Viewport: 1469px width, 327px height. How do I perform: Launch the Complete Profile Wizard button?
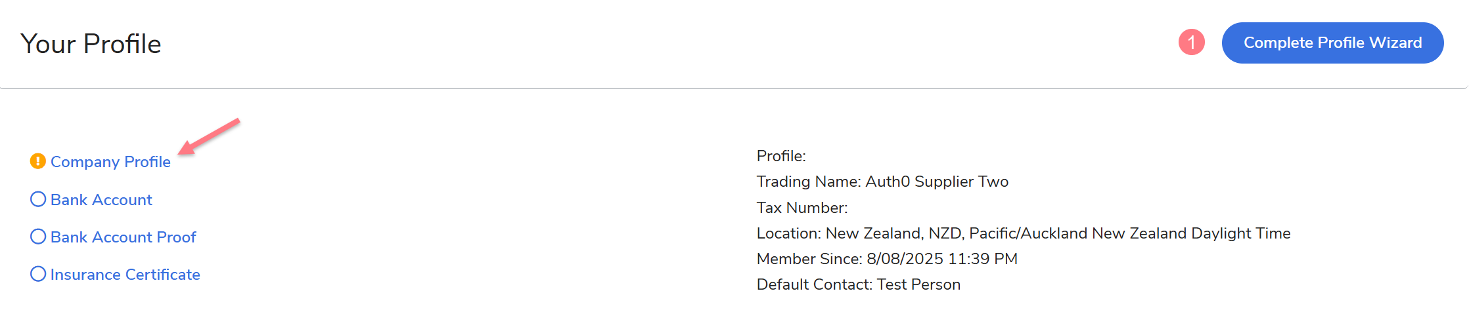(1332, 43)
